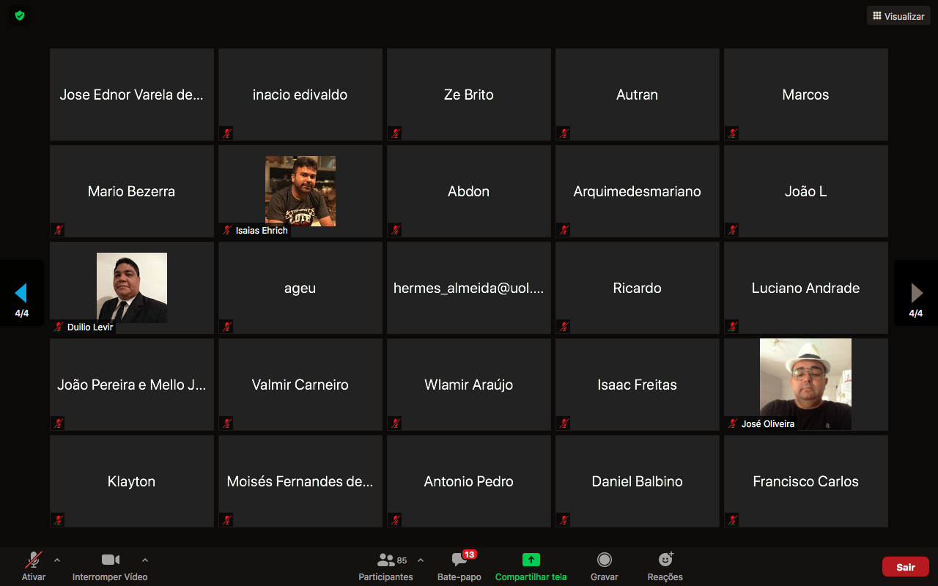Expand video options arrow beside Interromper Vídeo
The image size is (938, 586).
(x=144, y=560)
